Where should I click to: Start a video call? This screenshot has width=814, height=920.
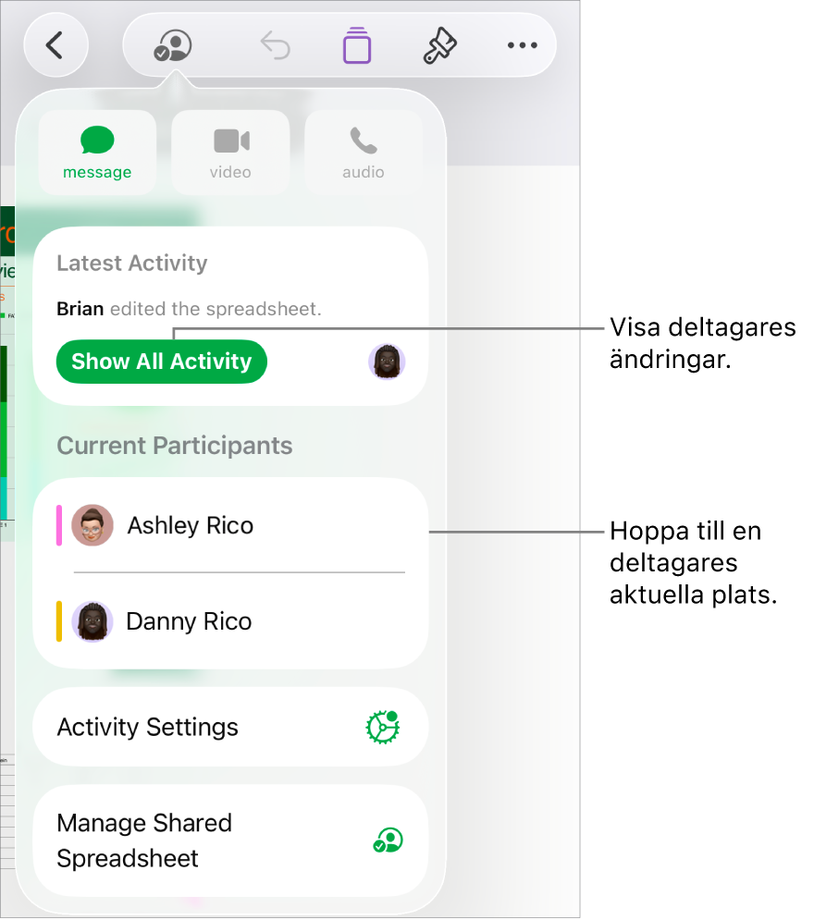click(230, 152)
